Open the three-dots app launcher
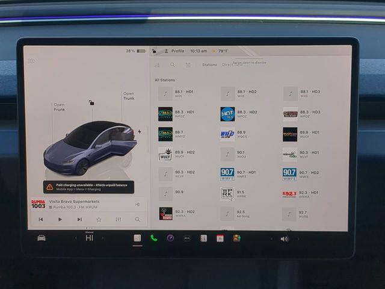This screenshot has height=289, width=385. [187, 238]
